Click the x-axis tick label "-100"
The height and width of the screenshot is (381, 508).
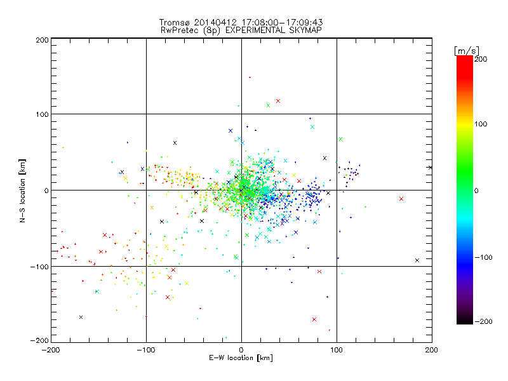(146, 350)
